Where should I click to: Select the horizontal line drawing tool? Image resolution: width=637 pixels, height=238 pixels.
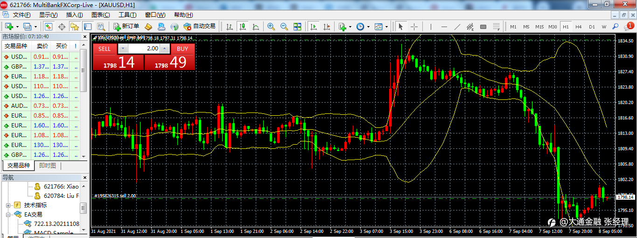pyautogui.click(x=444, y=27)
